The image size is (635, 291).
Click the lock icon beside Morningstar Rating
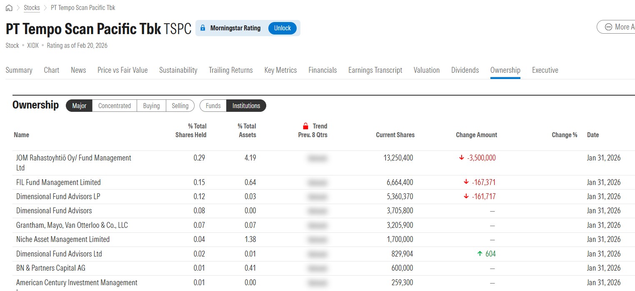(203, 28)
